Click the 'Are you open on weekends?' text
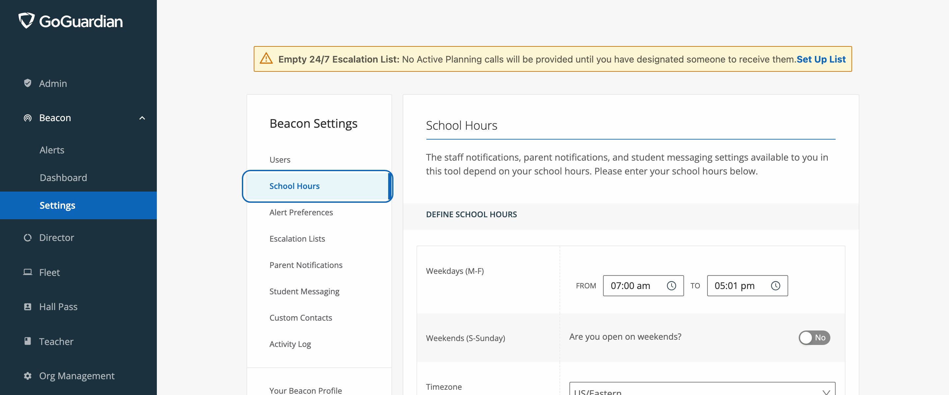The height and width of the screenshot is (395, 949). pos(625,337)
